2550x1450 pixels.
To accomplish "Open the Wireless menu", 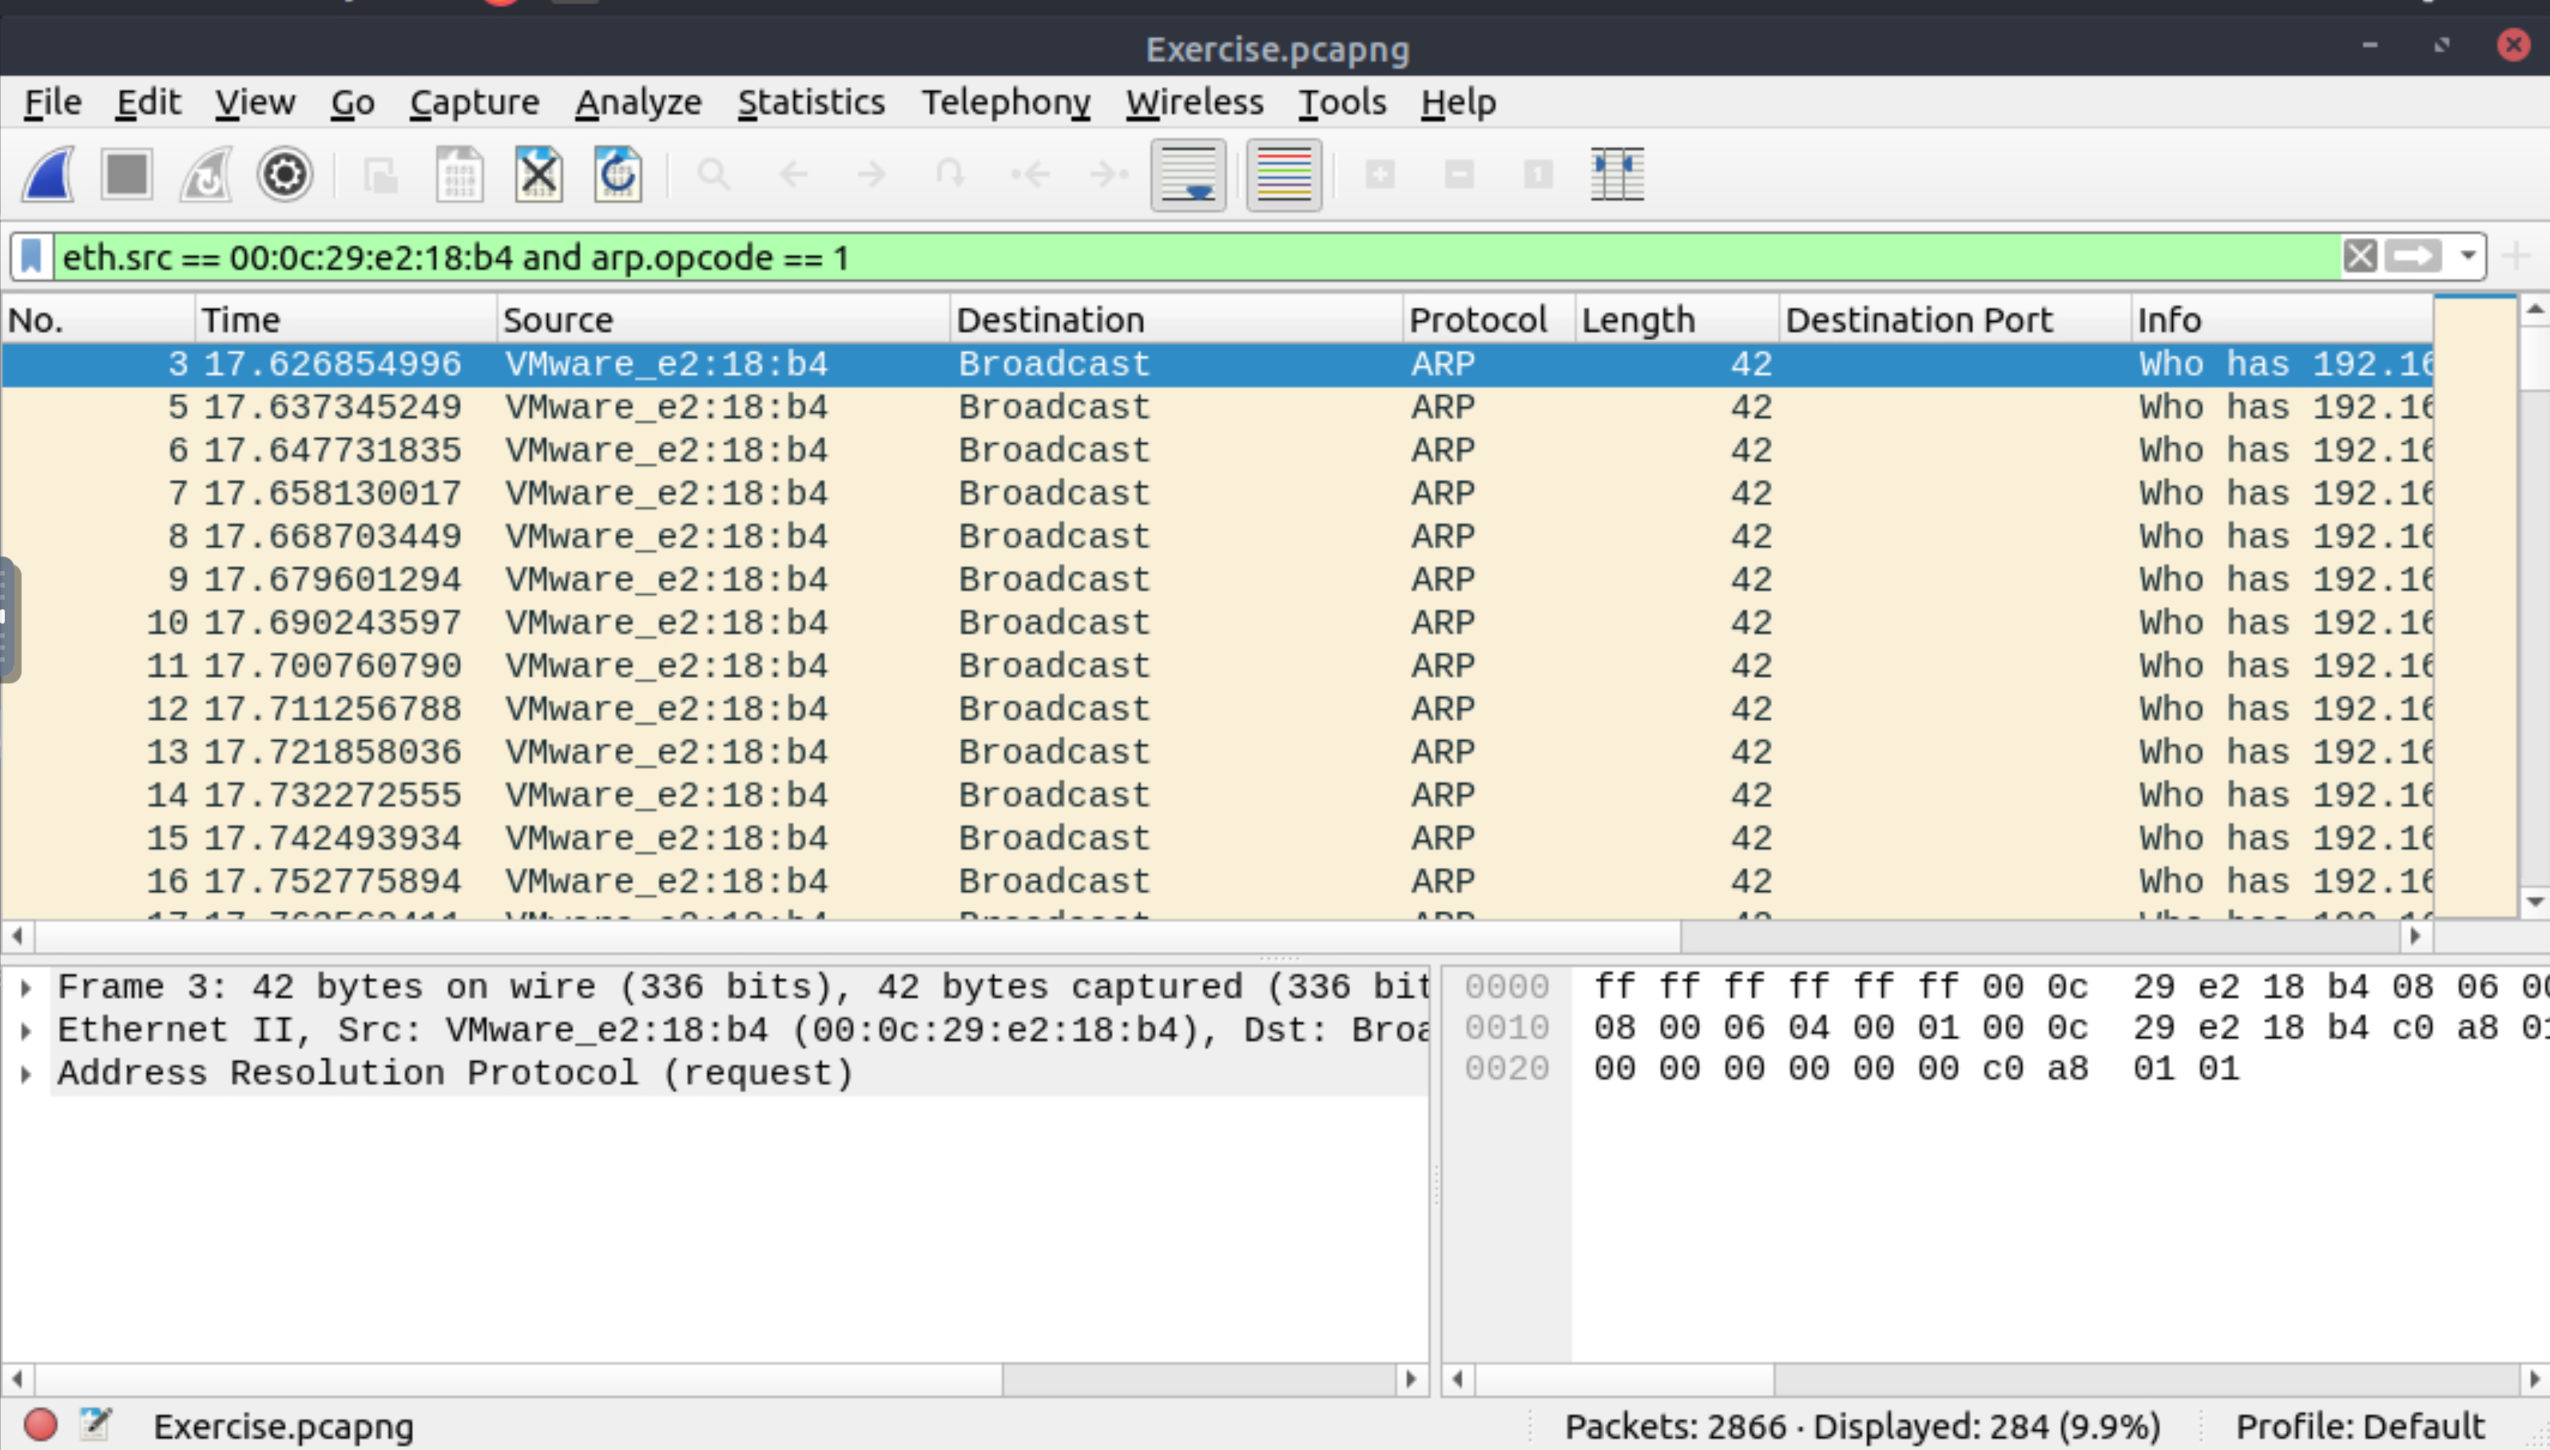I will point(1194,102).
